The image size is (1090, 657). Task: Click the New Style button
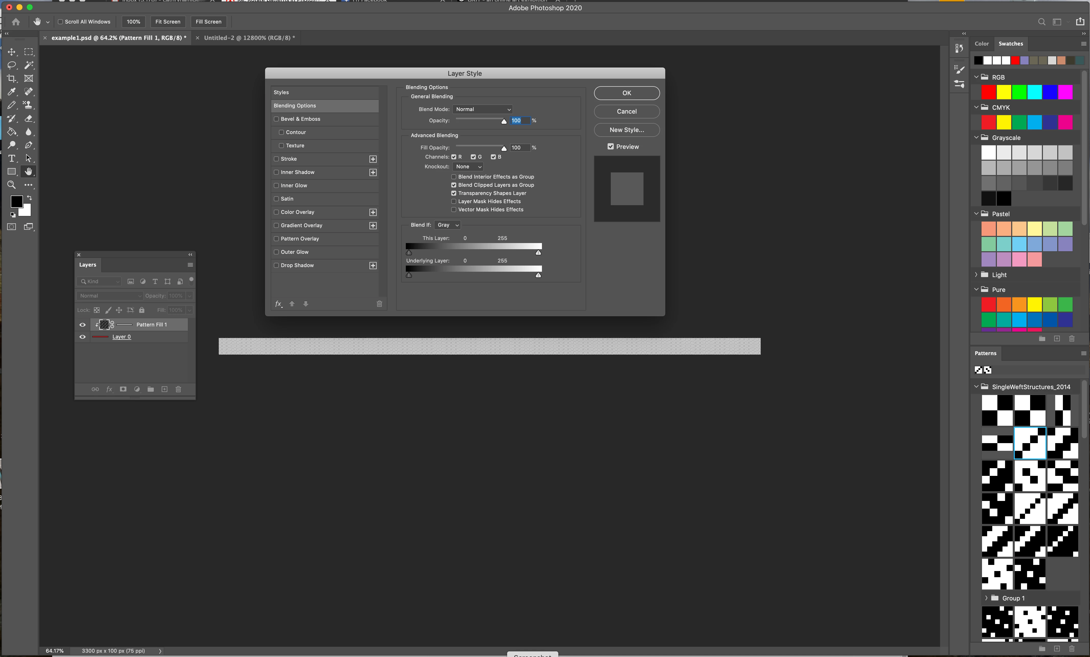click(626, 130)
